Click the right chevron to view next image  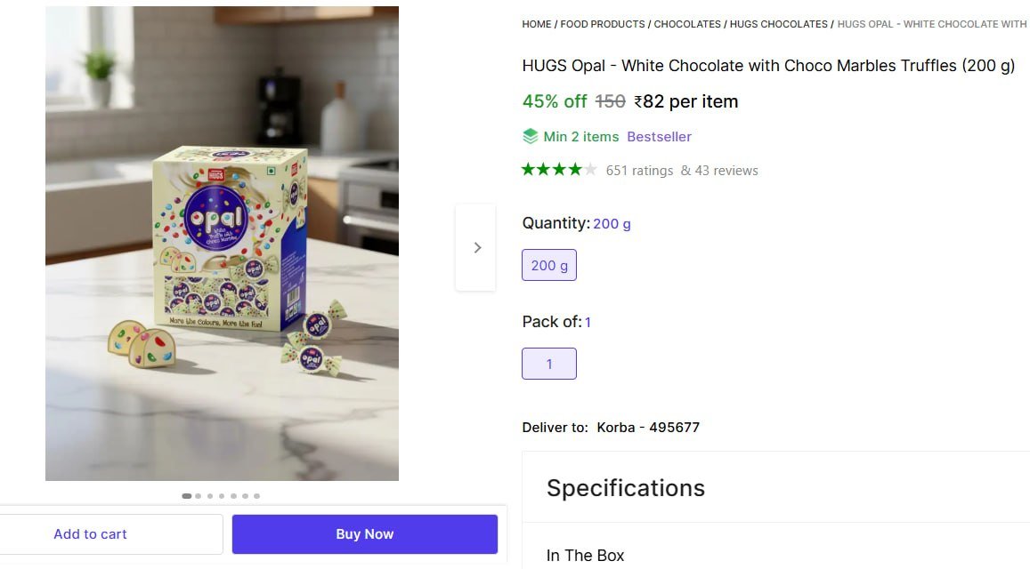coord(476,247)
